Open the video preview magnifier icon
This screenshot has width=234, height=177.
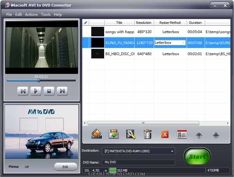pos(131,134)
